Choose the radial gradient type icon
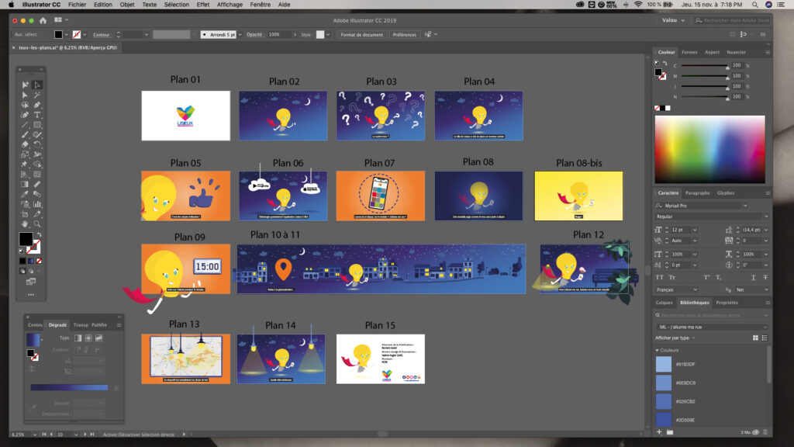794x447 pixels. [x=88, y=338]
